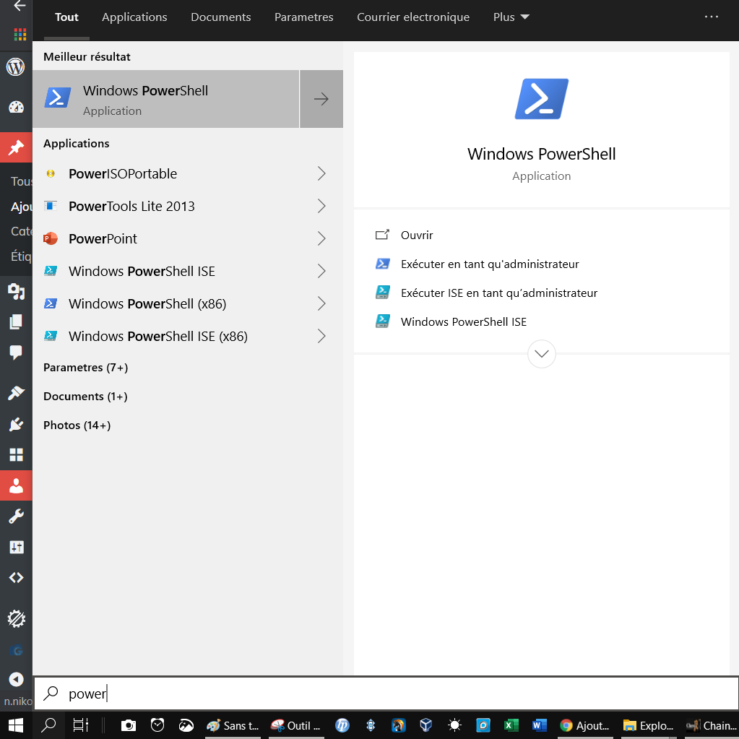This screenshot has width=739, height=739.
Task: Expand PowerTools Lite 2013 chevron
Action: point(321,207)
